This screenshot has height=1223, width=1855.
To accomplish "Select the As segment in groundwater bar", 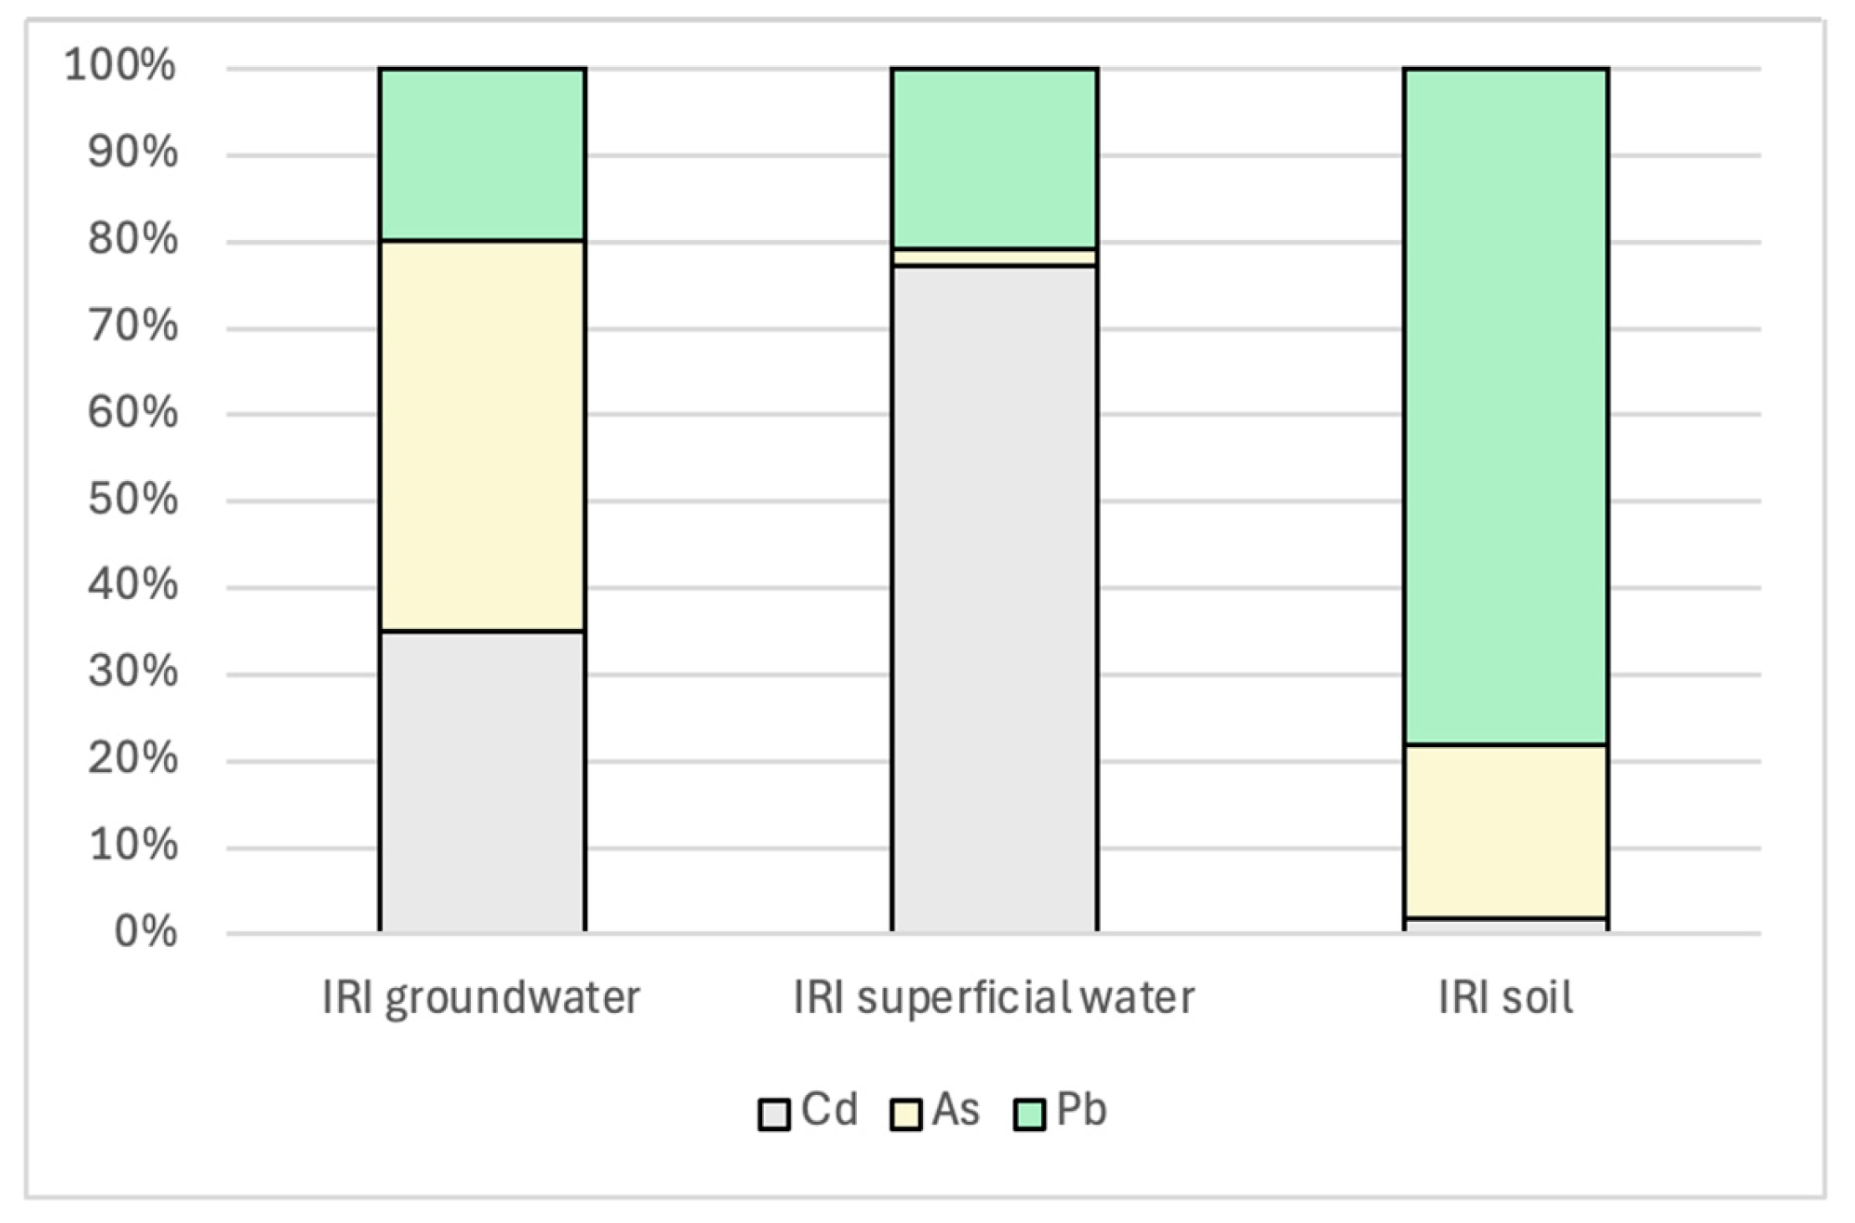I will (x=482, y=435).
